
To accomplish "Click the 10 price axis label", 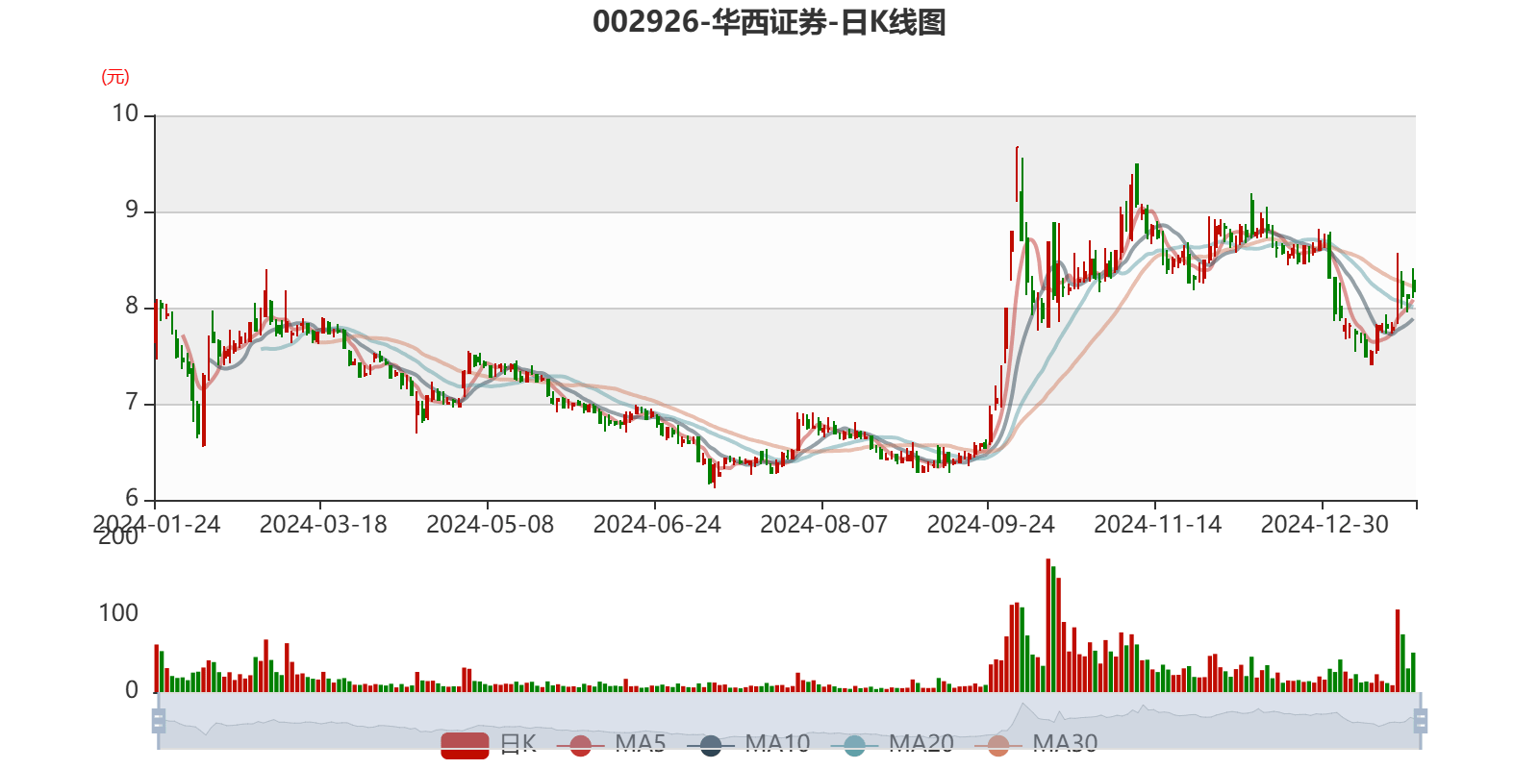I will click(x=126, y=113).
